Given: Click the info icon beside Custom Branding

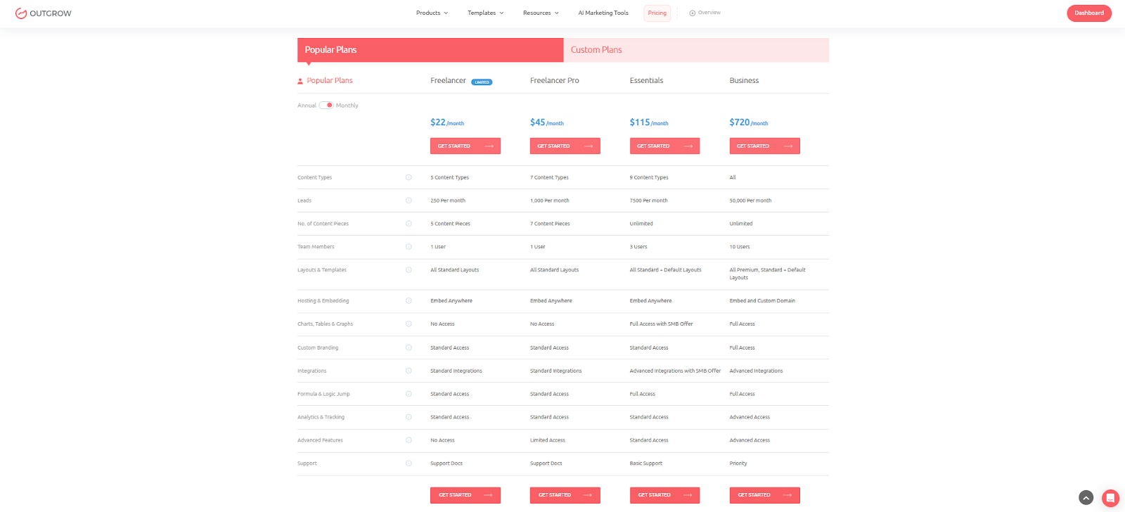Looking at the screenshot, I should pyautogui.click(x=409, y=347).
